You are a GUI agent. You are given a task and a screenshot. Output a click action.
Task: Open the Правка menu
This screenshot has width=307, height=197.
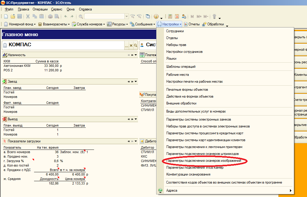[x=23, y=9]
